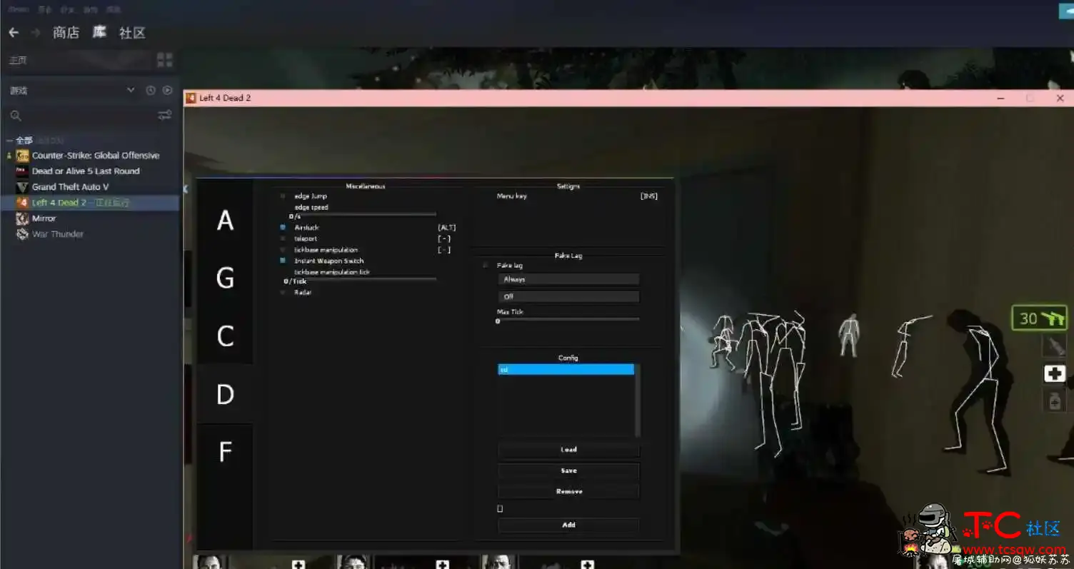Adjust the Max Tick slider
The width and height of the screenshot is (1074, 569).
[x=568, y=319]
